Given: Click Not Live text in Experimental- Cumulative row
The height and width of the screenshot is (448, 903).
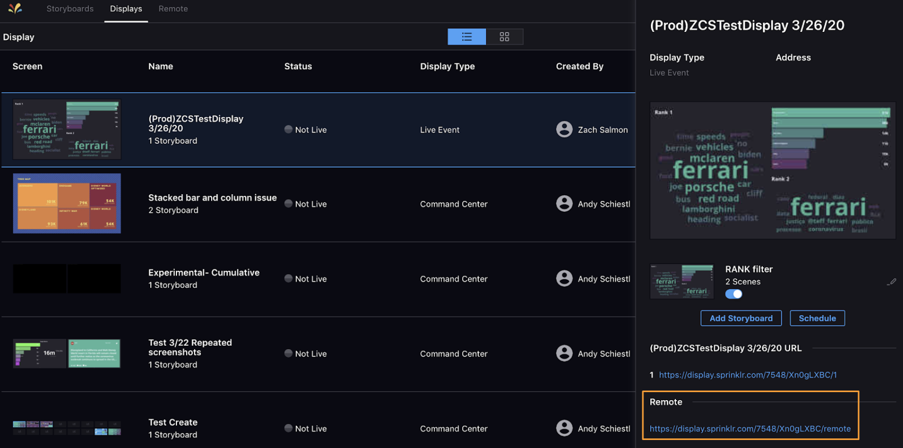Looking at the screenshot, I should 311,279.
